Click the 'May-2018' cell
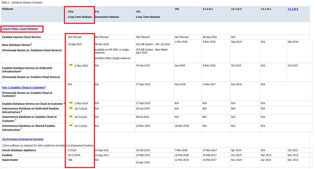 pos(180,84)
